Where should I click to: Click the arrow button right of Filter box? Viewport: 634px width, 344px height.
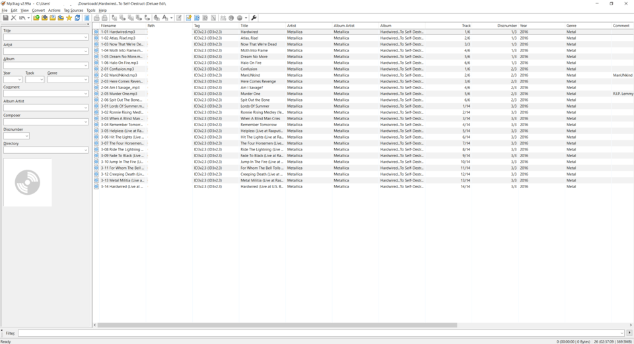coord(629,333)
